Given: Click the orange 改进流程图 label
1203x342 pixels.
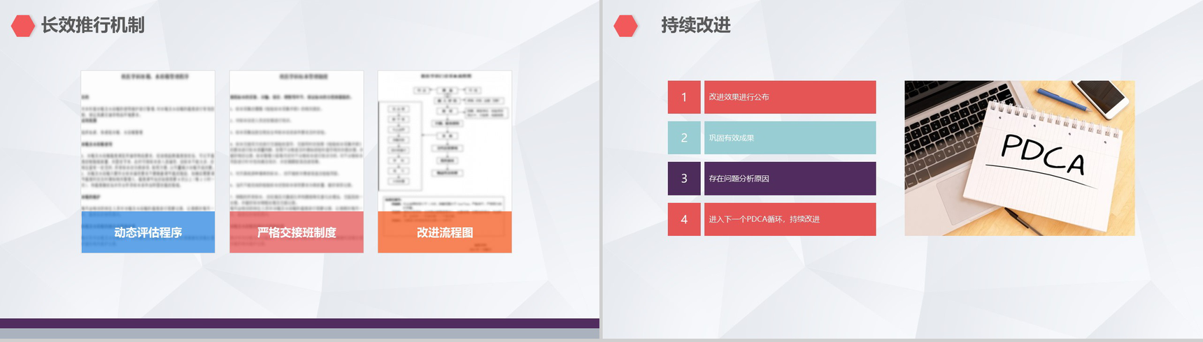Looking at the screenshot, I should point(445,232).
